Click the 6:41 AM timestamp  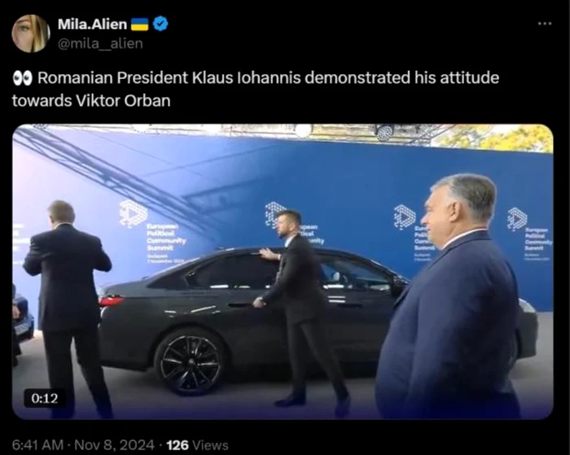(x=37, y=444)
